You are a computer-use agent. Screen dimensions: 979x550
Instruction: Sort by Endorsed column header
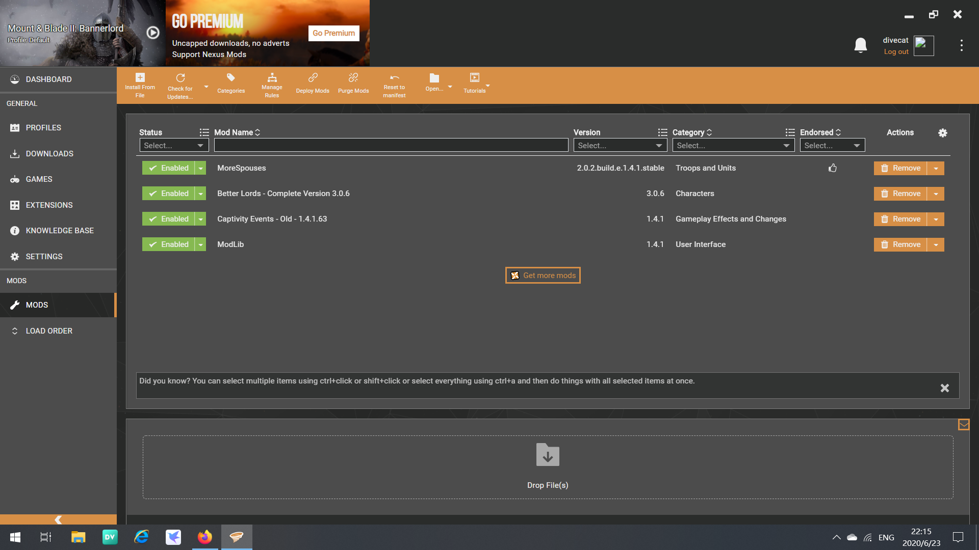820,132
